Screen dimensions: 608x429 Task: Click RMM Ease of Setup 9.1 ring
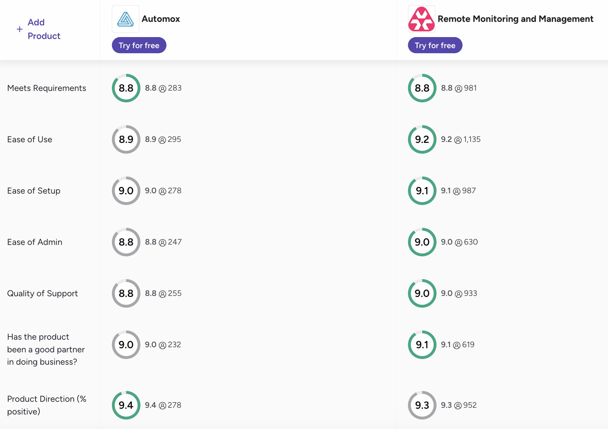422,191
